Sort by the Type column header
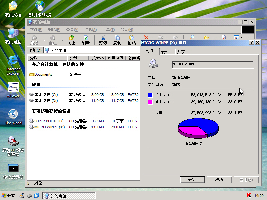This screenshot has height=200, width=267. [78, 58]
